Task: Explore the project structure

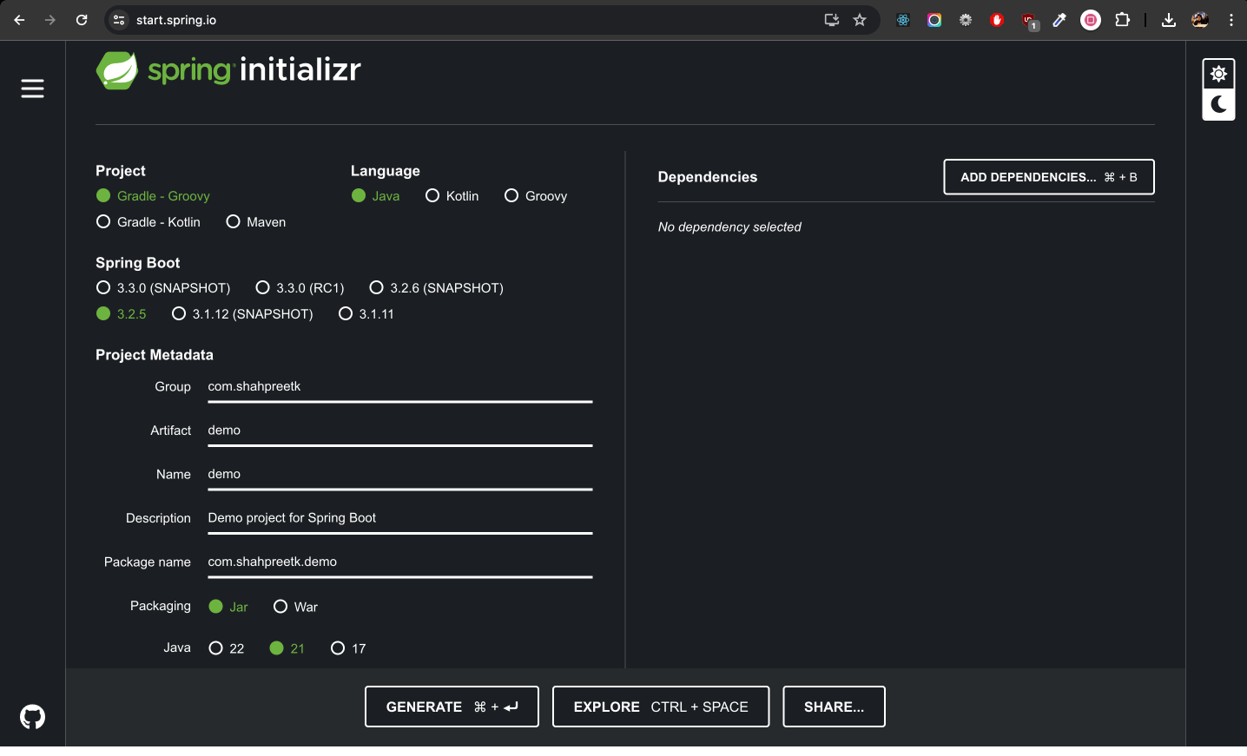Action: click(661, 707)
